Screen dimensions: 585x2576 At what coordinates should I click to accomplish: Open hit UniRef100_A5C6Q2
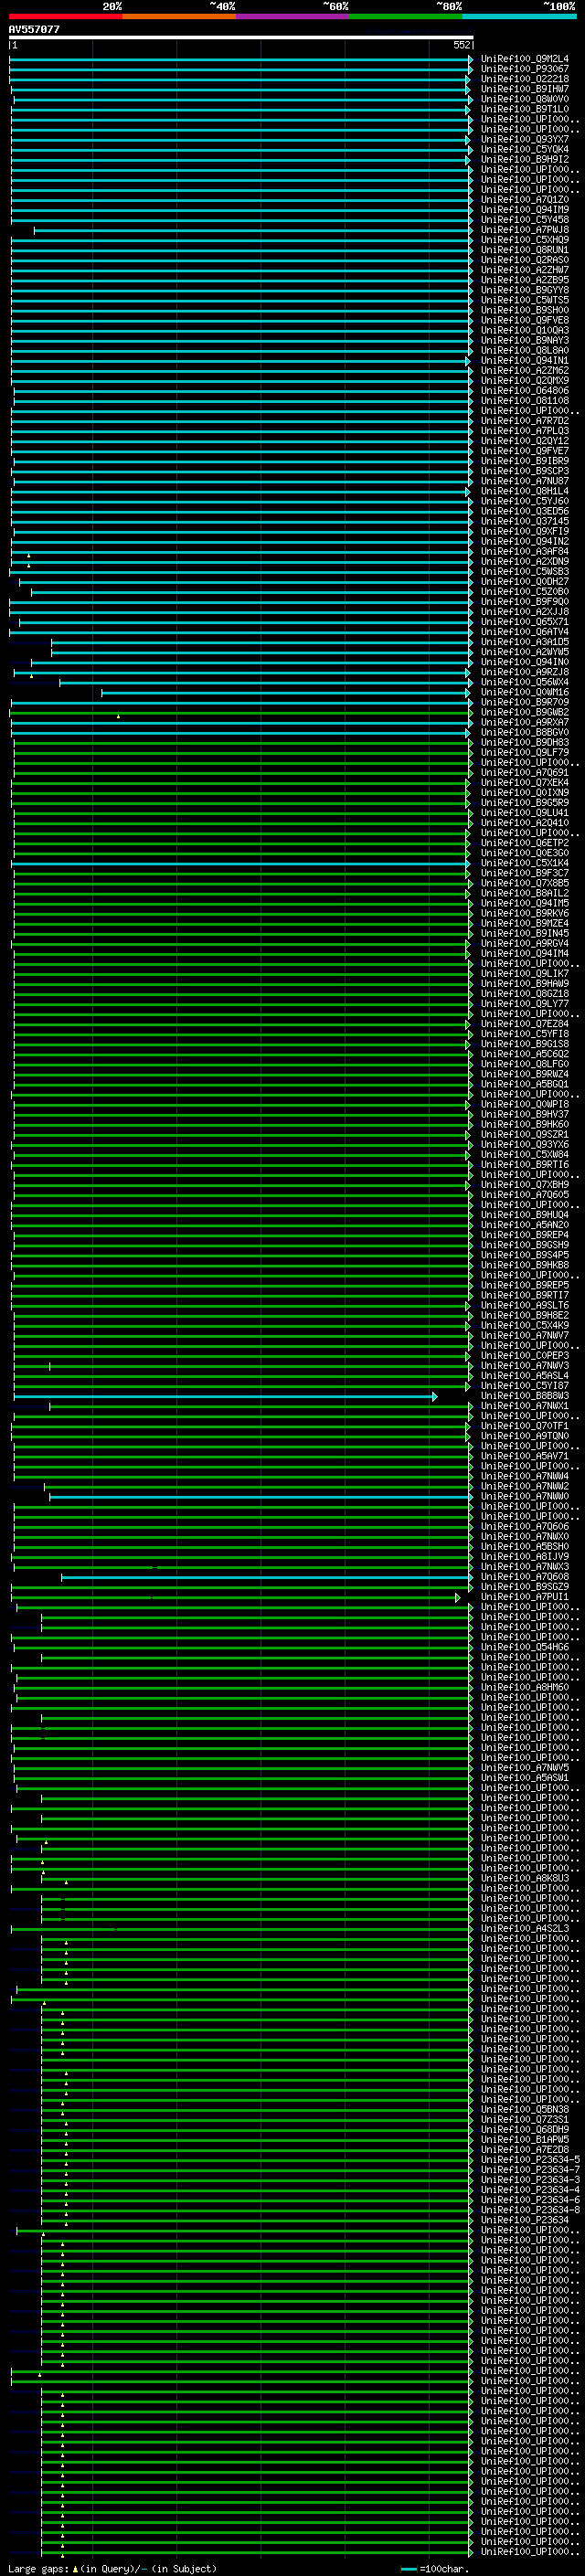[x=524, y=1055]
